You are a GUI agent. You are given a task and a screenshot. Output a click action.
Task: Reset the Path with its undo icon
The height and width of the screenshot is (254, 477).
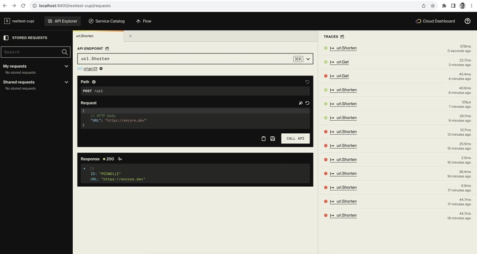click(308, 82)
